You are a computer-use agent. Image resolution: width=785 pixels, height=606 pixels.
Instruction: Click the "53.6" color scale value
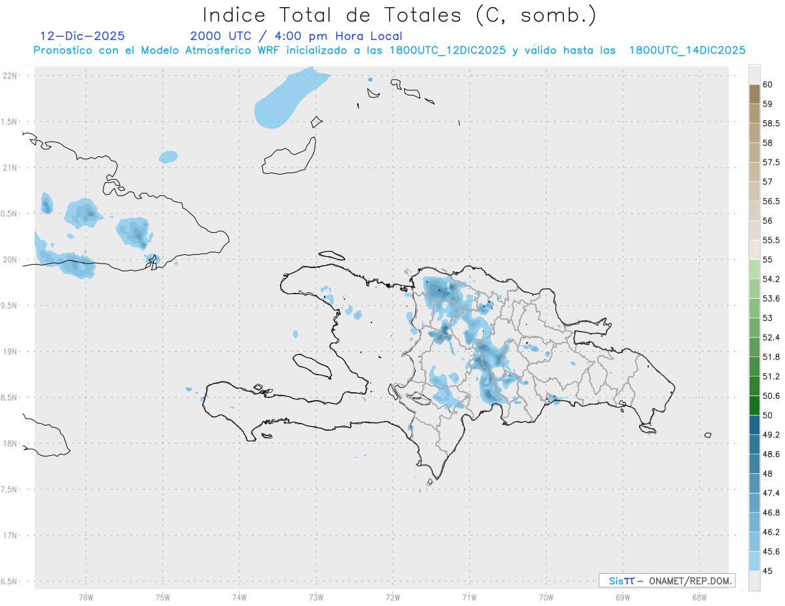[x=771, y=298]
